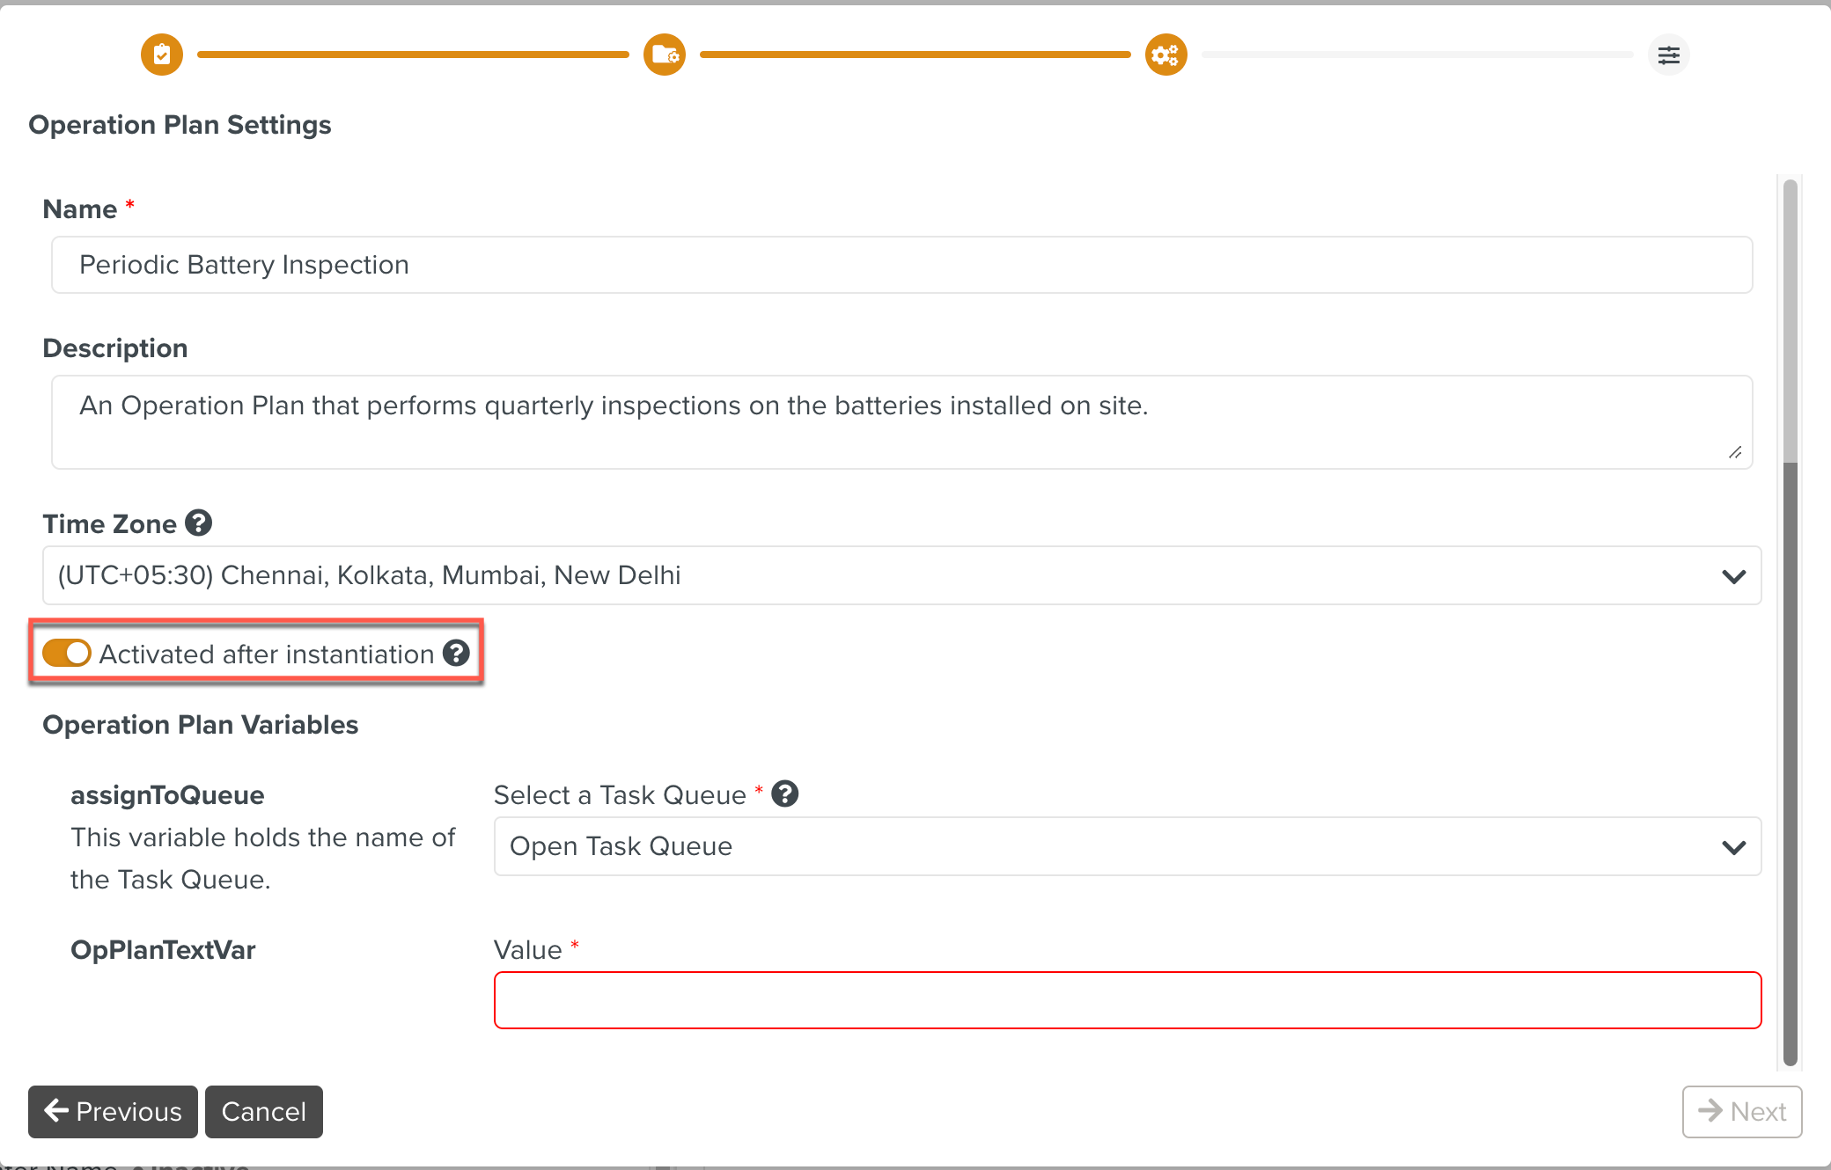
Task: Click the folder gear wizard step icon
Action: [x=665, y=55]
